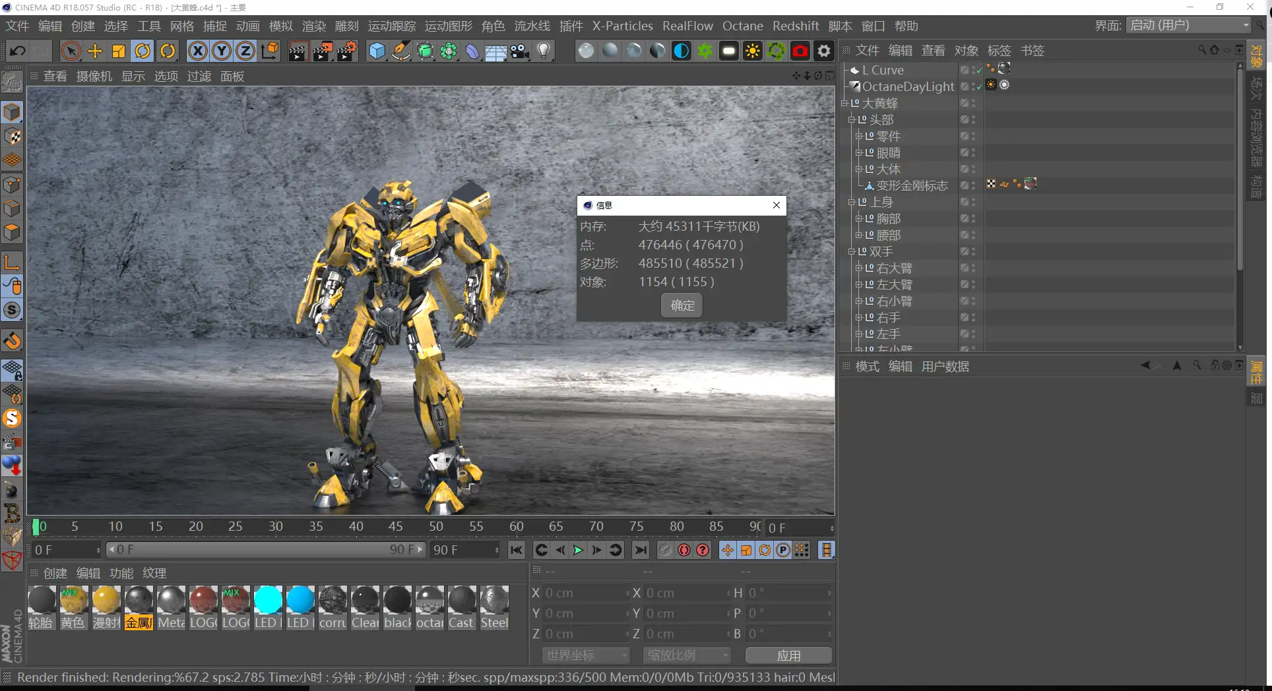Open the viewport 摄像机 menu
1272x691 pixels.
[94, 76]
